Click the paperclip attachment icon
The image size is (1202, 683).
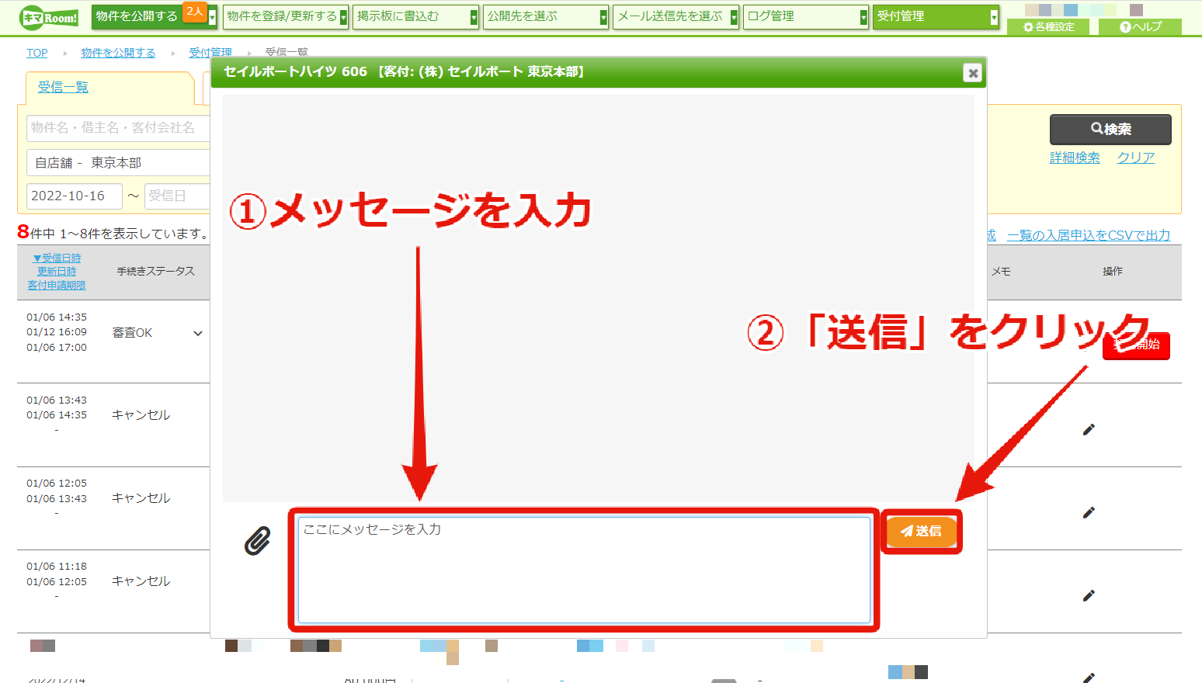(x=258, y=541)
